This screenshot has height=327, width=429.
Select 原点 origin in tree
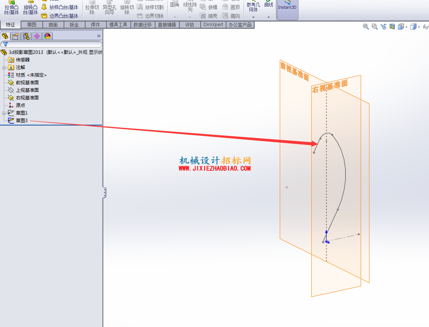(17, 105)
